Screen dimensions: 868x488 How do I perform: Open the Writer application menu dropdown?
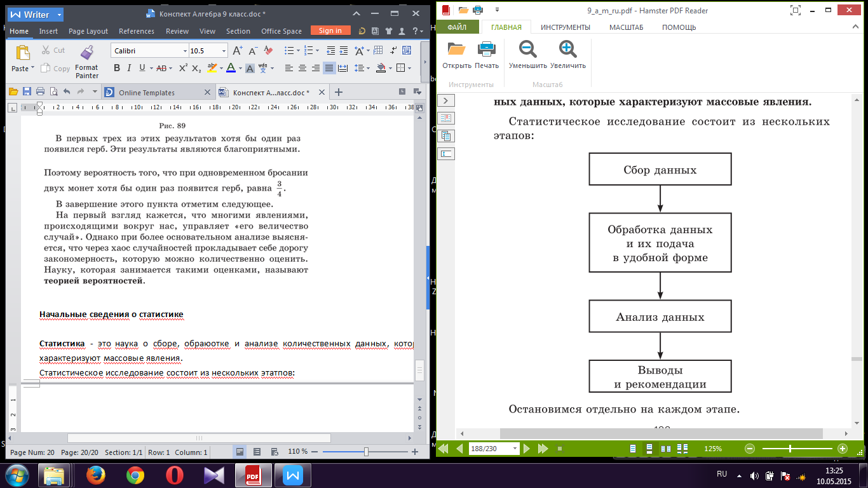point(59,14)
